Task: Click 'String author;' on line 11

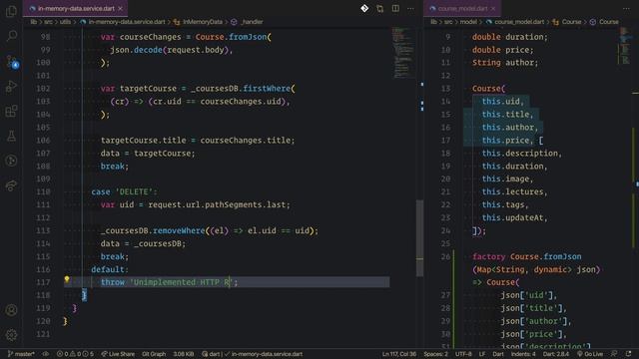Action: (x=505, y=63)
